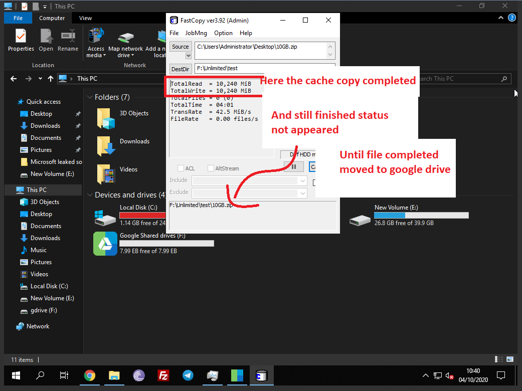This screenshot has height=391, width=522.
Task: Go back in Explorer navigation
Action: [14, 79]
